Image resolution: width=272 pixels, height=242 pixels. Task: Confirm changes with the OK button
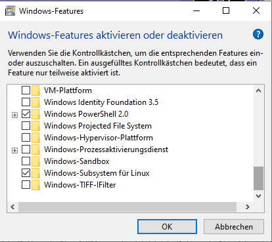click(167, 227)
